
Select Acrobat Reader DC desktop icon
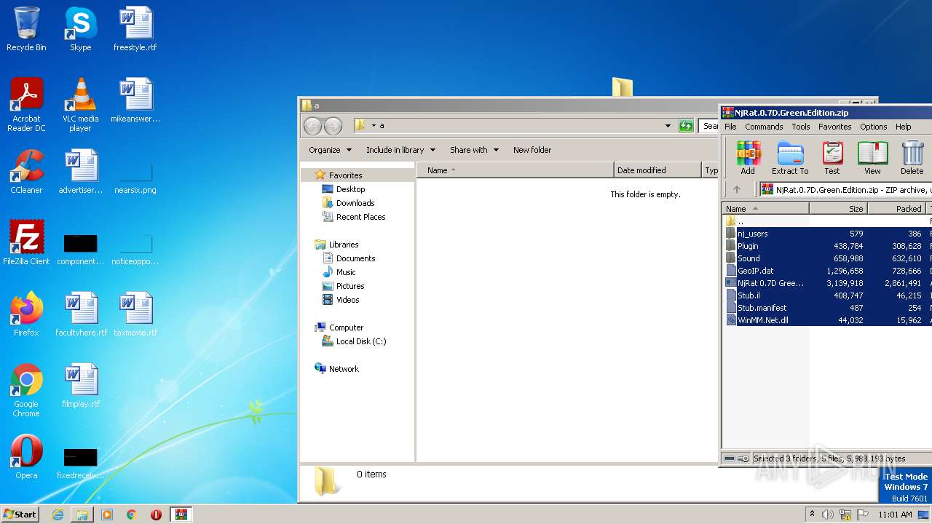(26, 105)
